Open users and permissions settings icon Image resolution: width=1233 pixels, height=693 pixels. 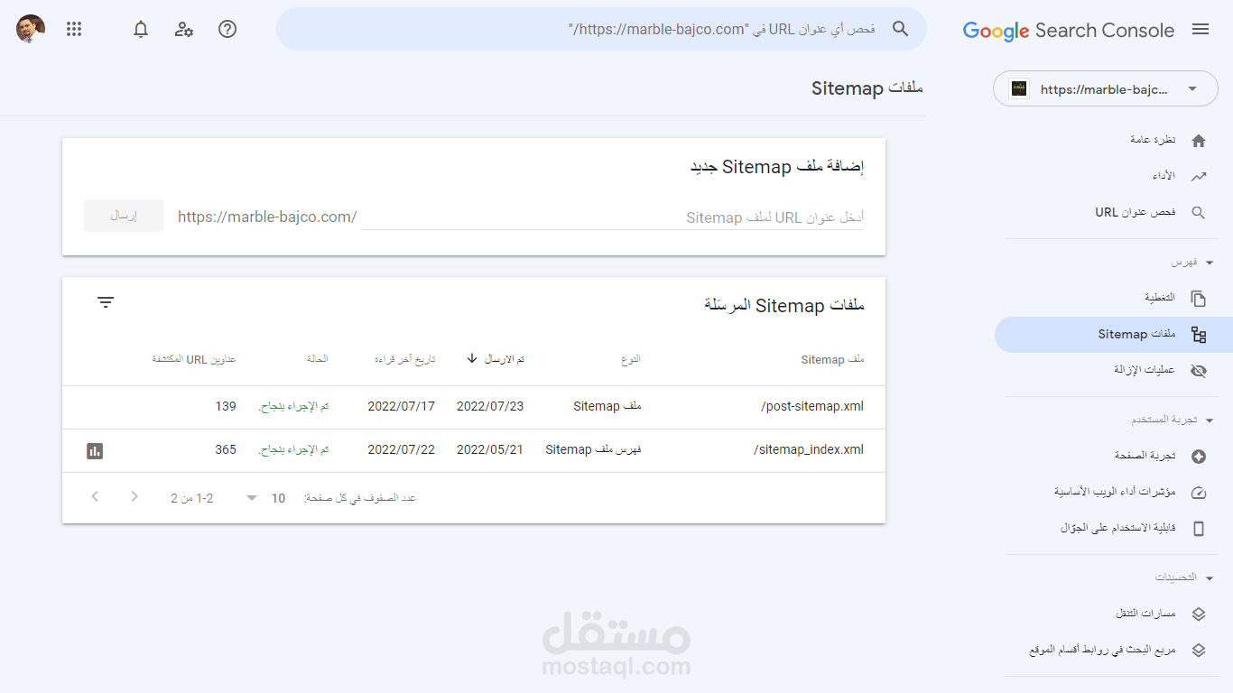[x=184, y=29]
